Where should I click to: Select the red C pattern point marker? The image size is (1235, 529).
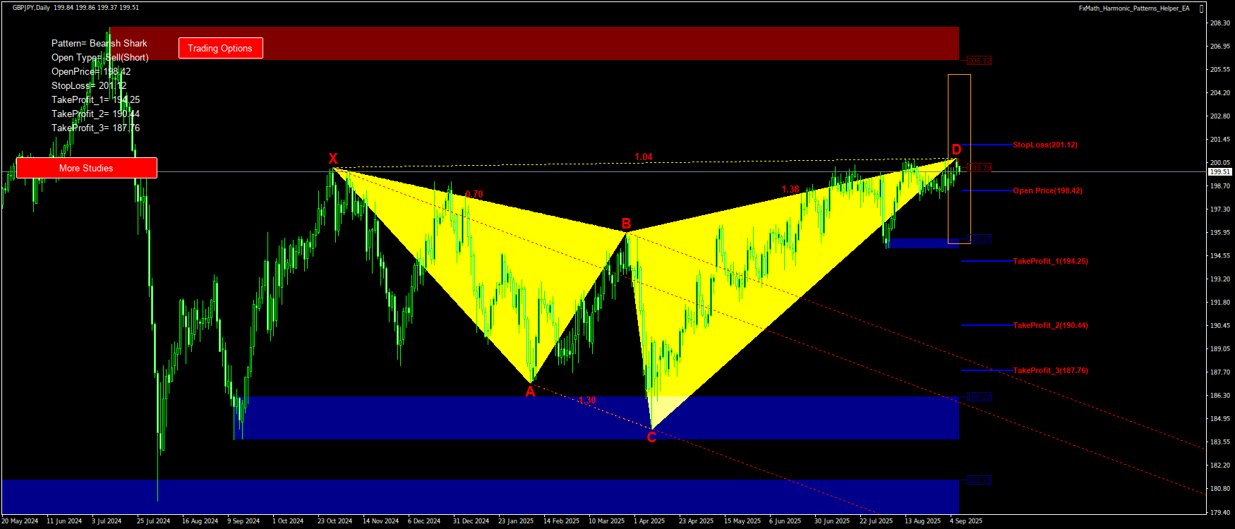pyautogui.click(x=651, y=437)
